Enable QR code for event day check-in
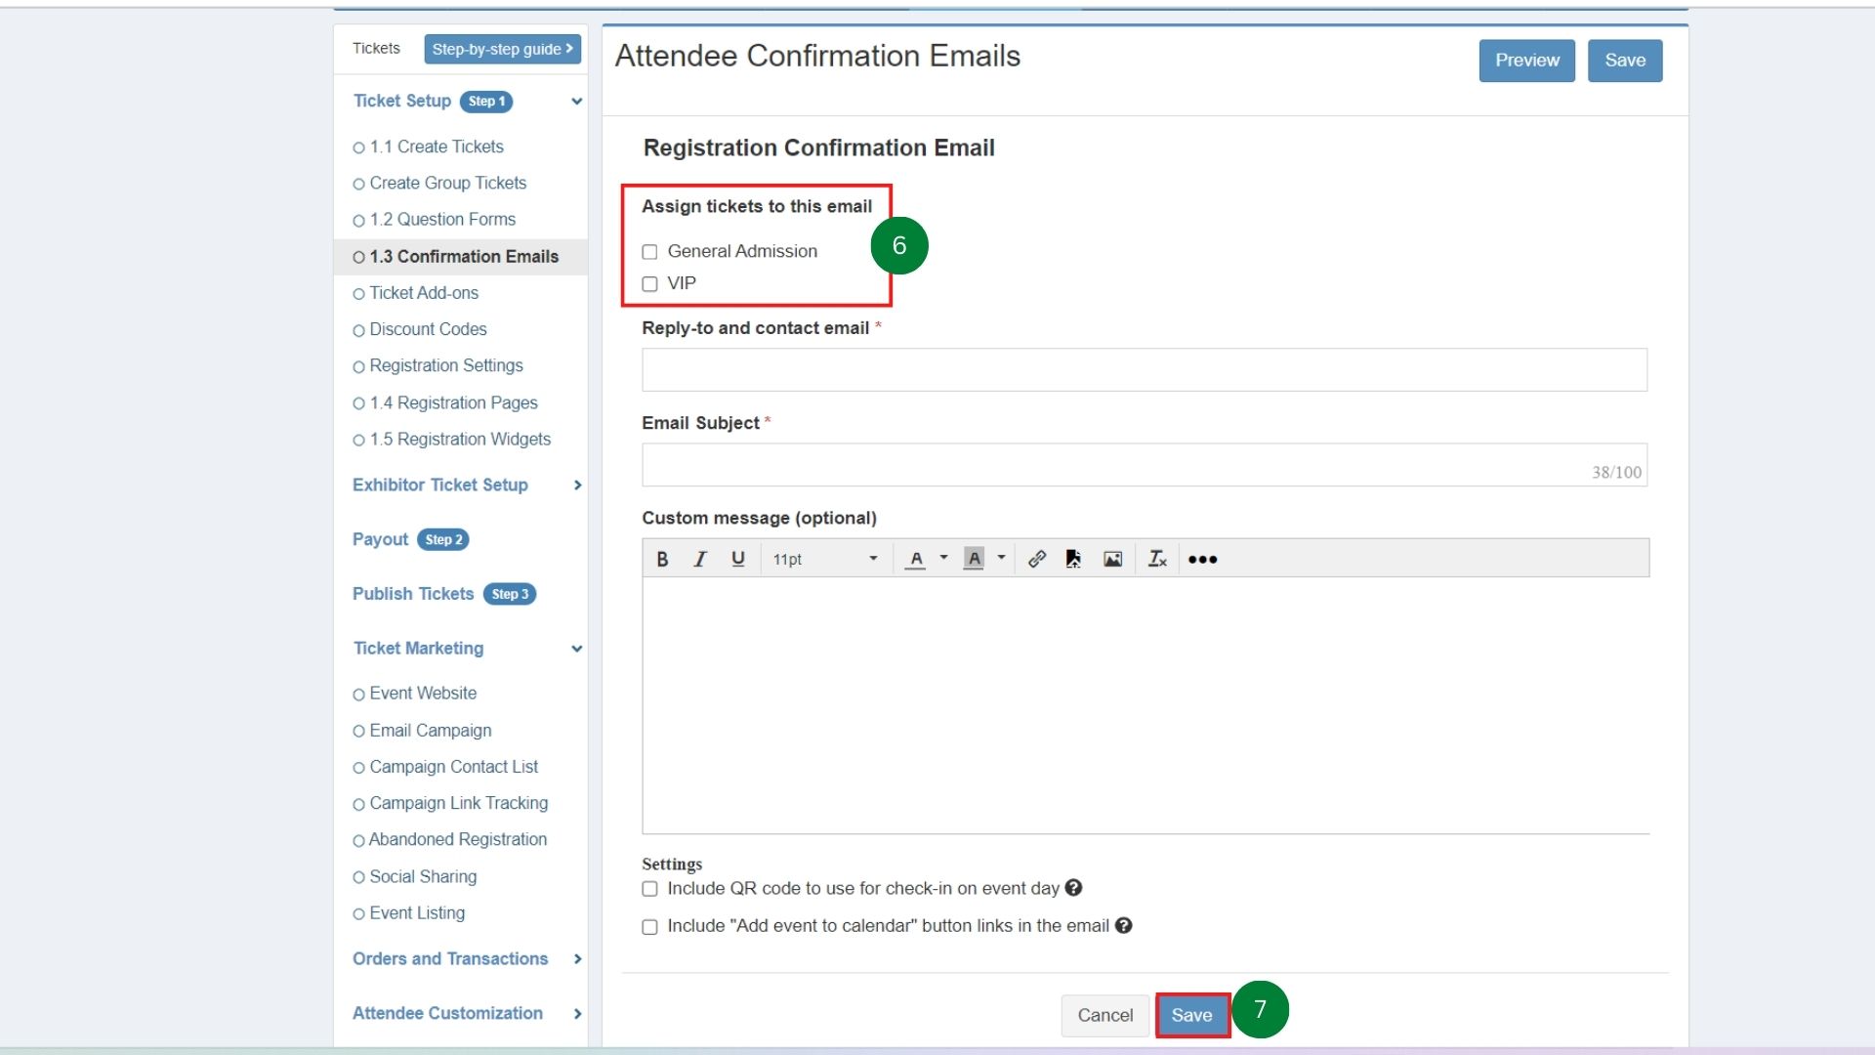The width and height of the screenshot is (1875, 1055). (648, 889)
